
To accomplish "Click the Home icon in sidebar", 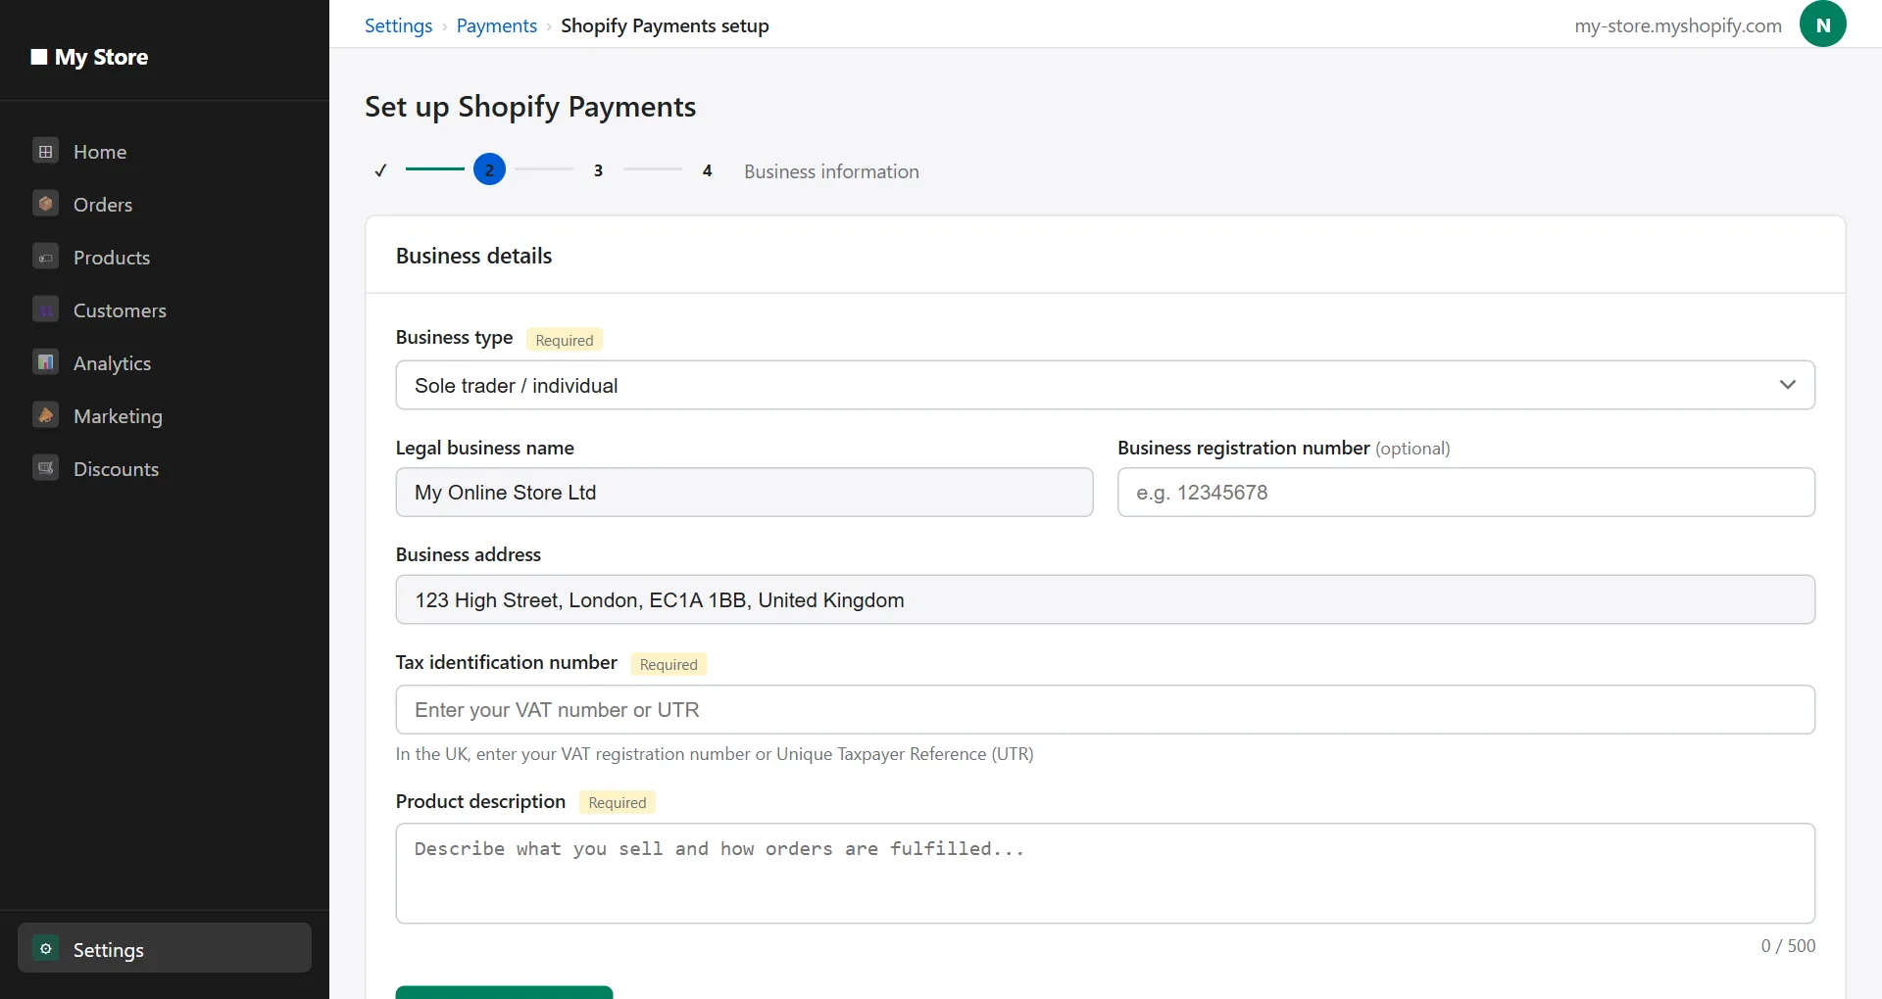I will [x=45, y=152].
